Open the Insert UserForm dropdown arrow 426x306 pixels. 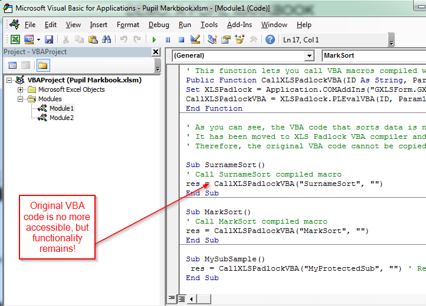click(x=38, y=40)
